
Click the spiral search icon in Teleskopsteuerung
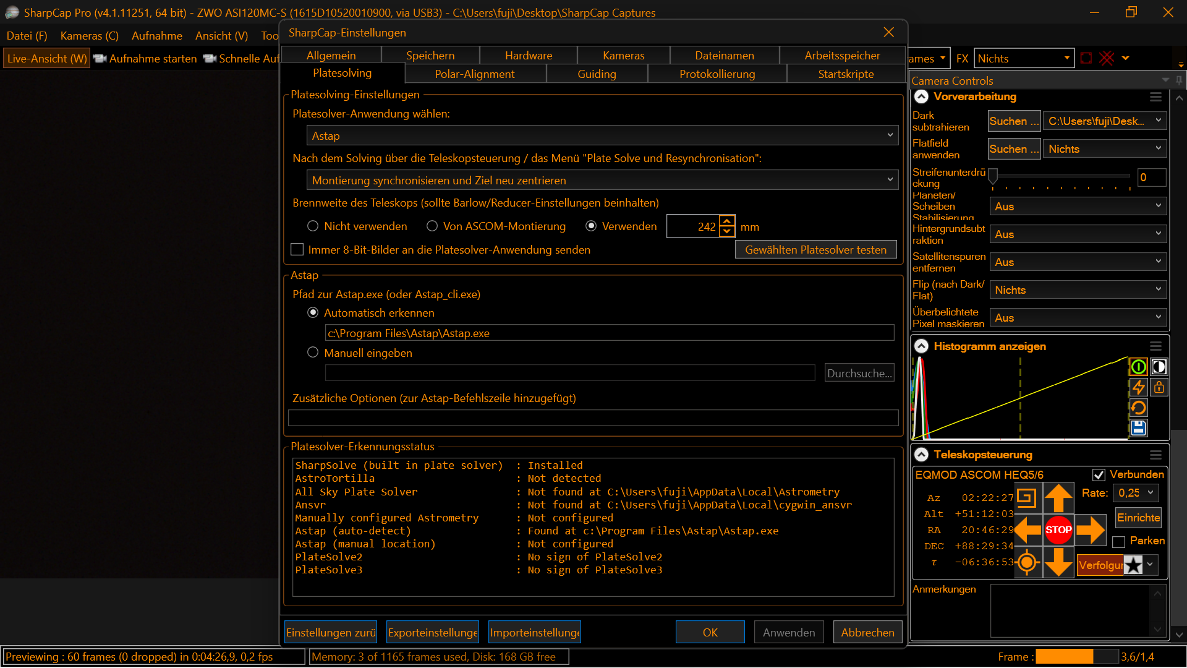tap(1027, 498)
